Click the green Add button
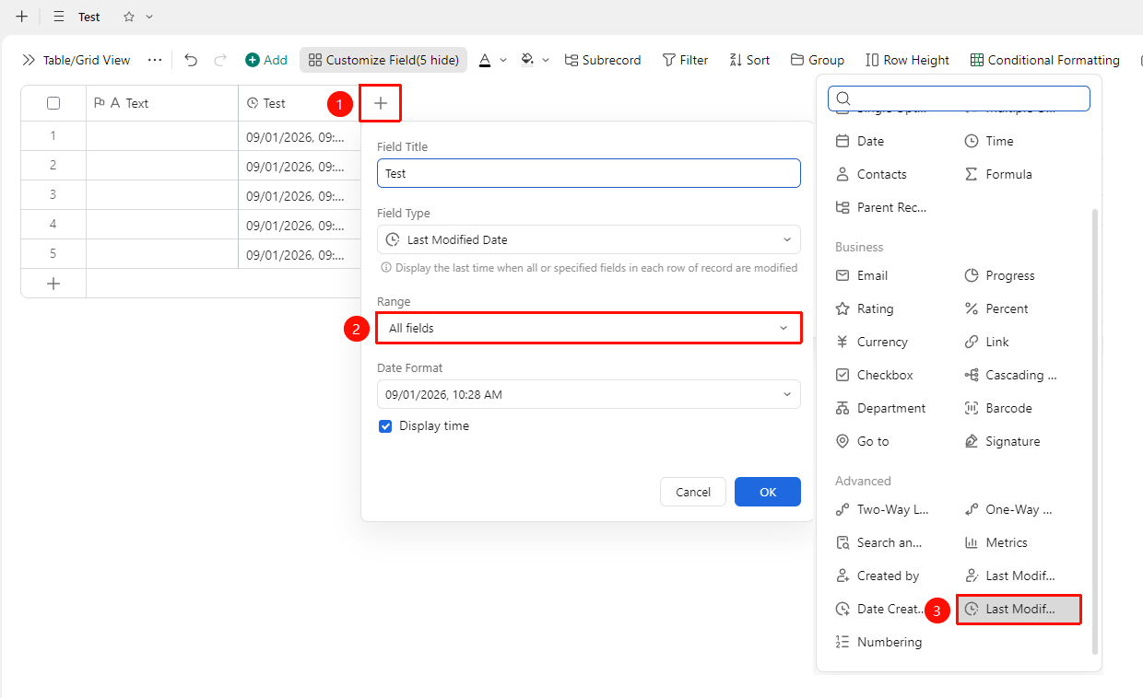Viewport: 1143px width, 698px height. click(266, 60)
